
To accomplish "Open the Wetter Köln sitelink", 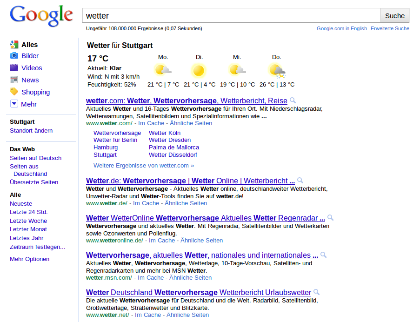I will tap(165, 133).
